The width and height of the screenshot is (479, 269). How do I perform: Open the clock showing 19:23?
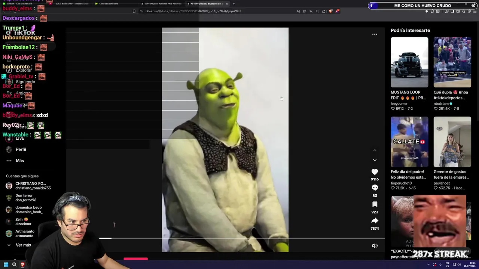click(469, 265)
